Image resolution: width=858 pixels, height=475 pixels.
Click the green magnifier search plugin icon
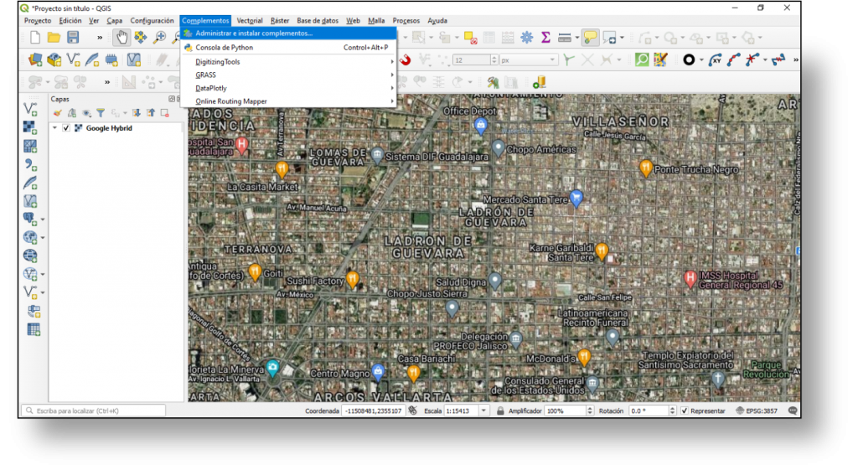coord(641,59)
